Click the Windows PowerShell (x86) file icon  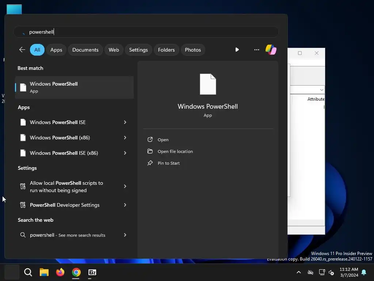point(23,138)
